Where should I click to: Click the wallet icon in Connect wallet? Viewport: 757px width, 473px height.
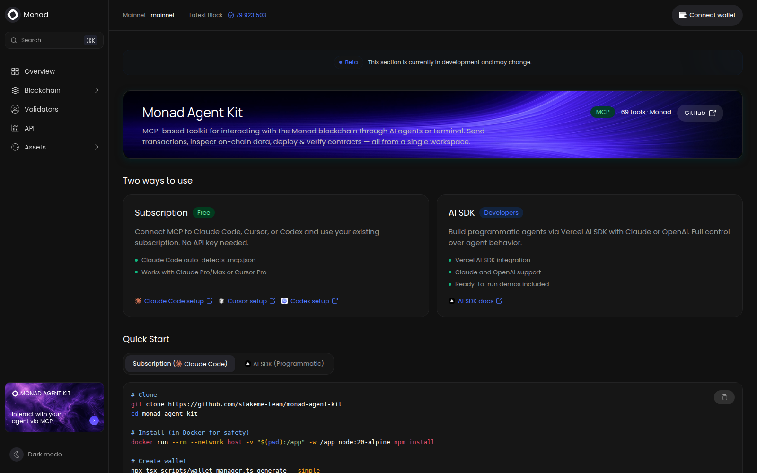point(683,15)
